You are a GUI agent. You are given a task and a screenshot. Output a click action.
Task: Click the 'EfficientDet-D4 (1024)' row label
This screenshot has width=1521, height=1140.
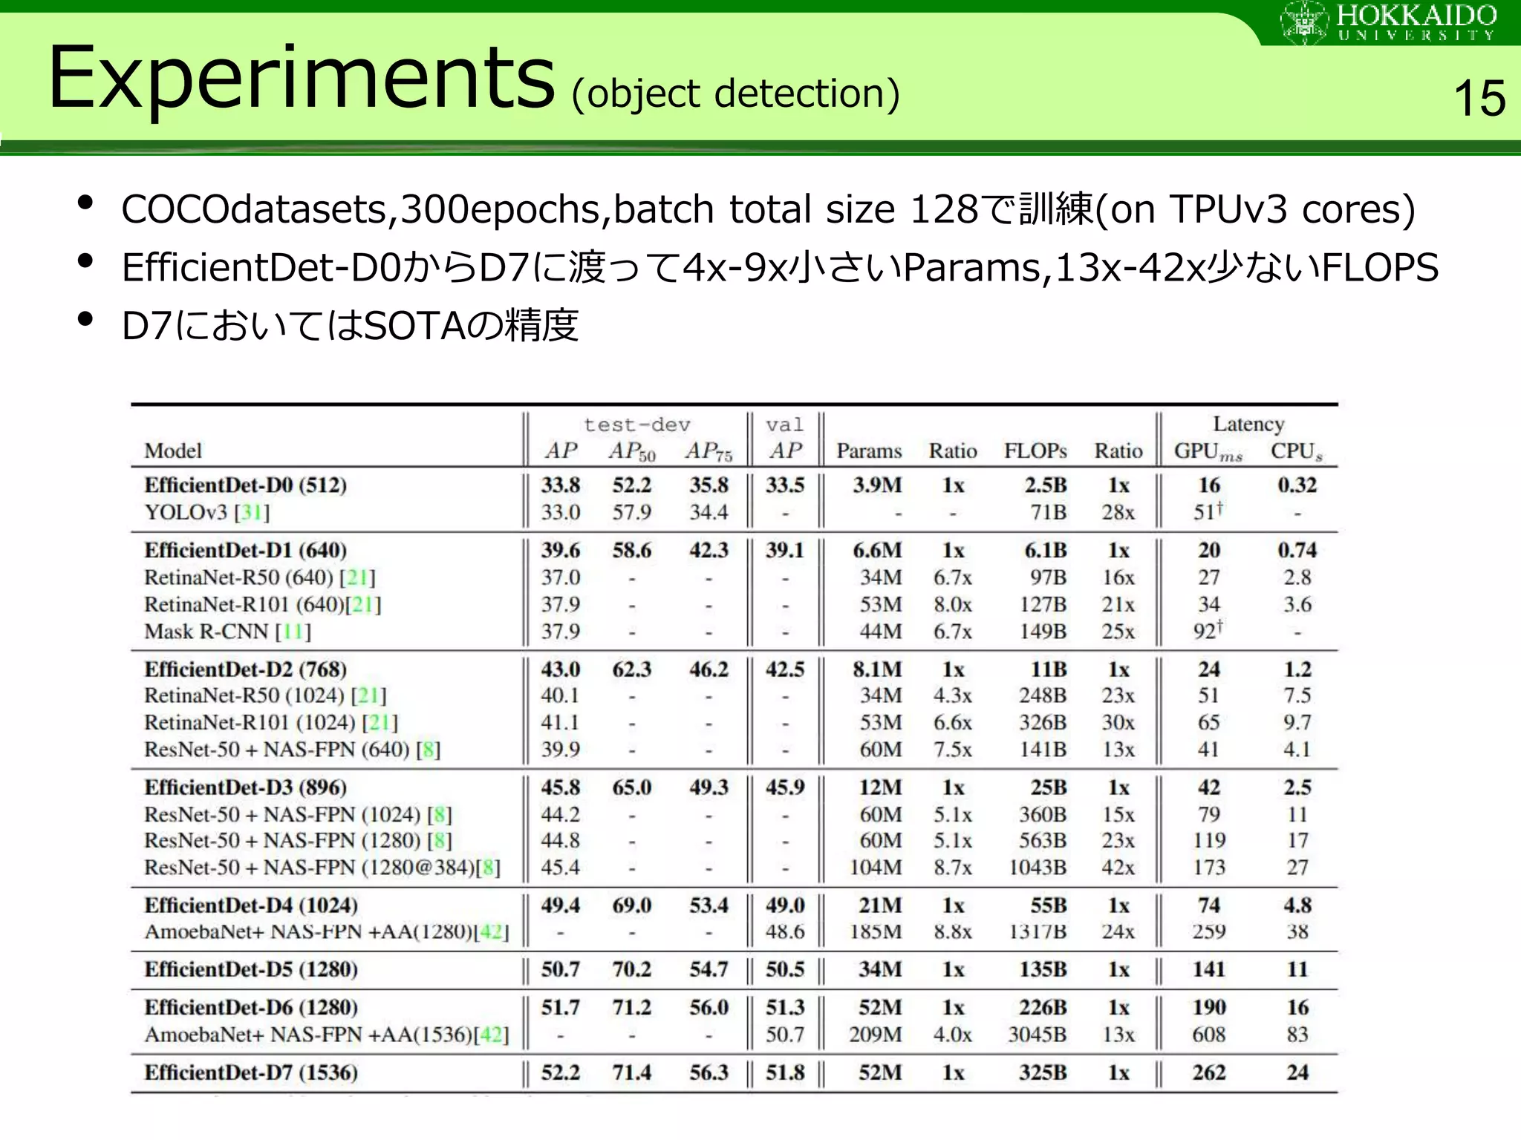pos(251,905)
